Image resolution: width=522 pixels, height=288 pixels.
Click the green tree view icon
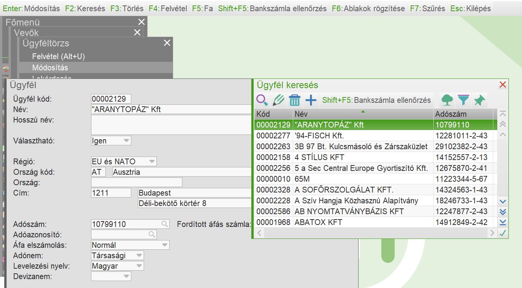click(447, 101)
